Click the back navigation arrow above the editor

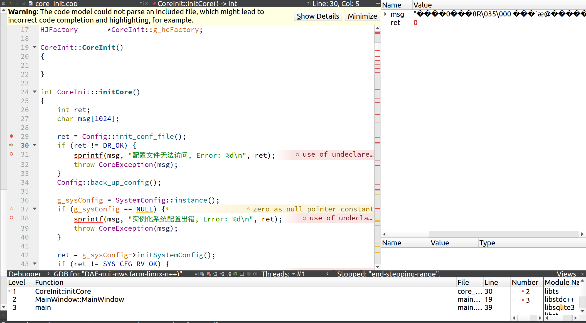(11, 4)
